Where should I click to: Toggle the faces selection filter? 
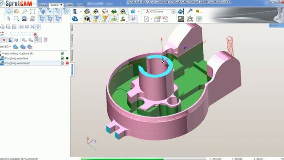(x=42, y=12)
